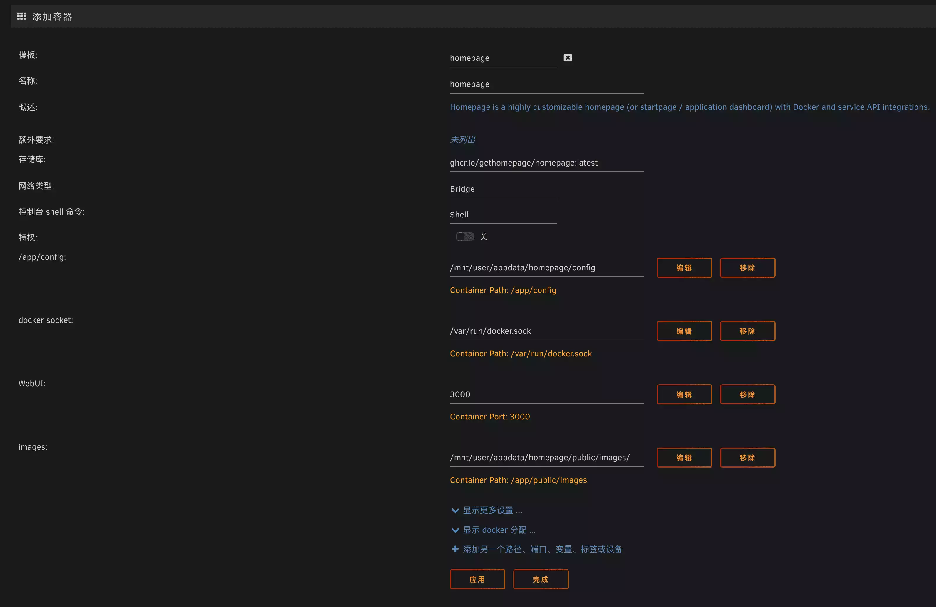Open the Shell console command dropdown
This screenshot has width=936, height=607.
(x=503, y=215)
